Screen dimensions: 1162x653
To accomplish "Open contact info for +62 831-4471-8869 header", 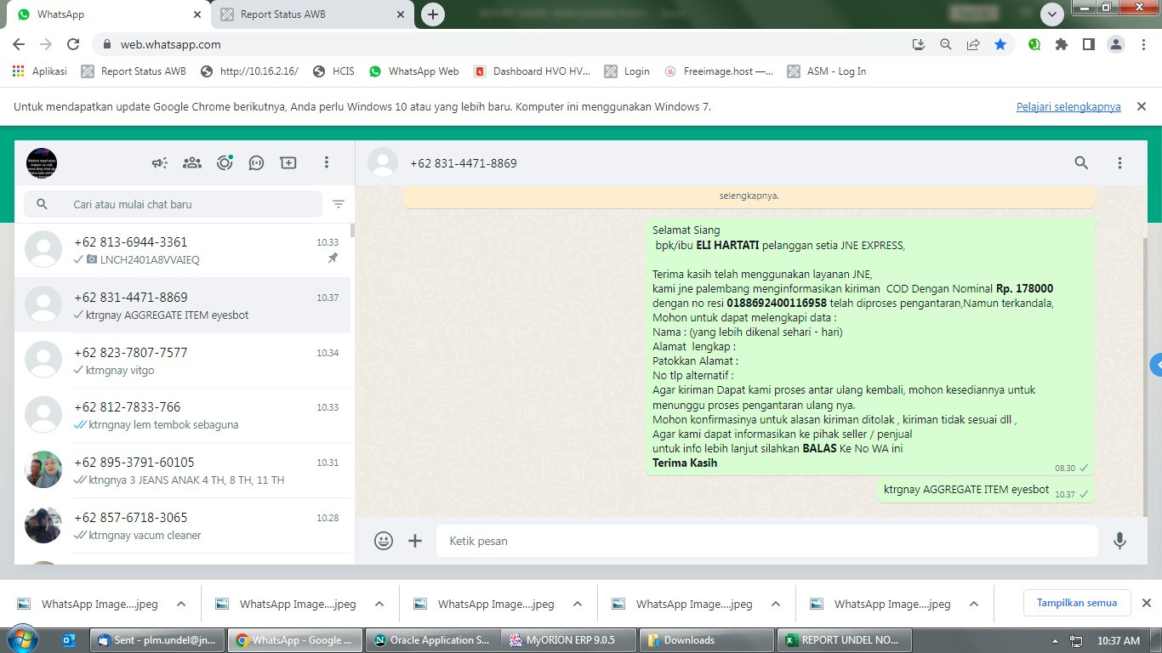I will point(463,162).
